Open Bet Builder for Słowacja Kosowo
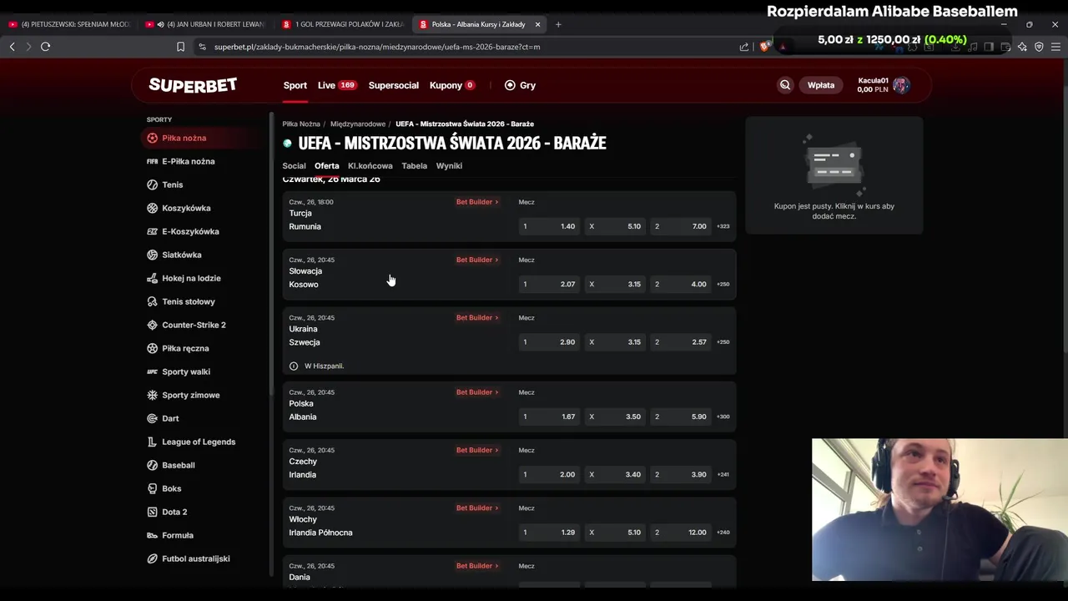 coord(476,260)
